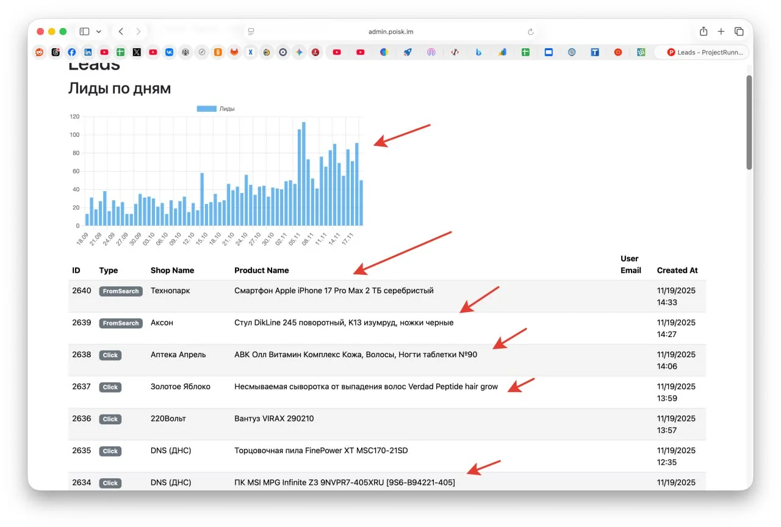Click the page's vertical scrollbar thumb
This screenshot has width=781, height=527.
pyautogui.click(x=749, y=122)
